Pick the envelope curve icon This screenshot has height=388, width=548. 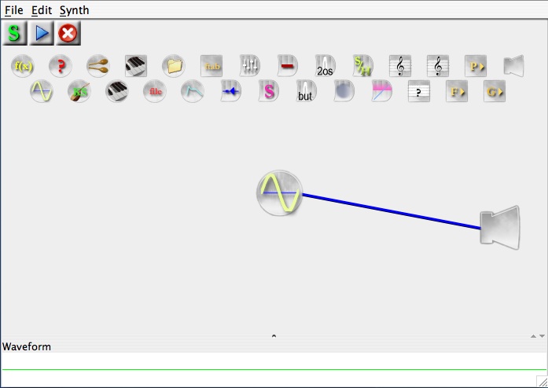tap(193, 92)
